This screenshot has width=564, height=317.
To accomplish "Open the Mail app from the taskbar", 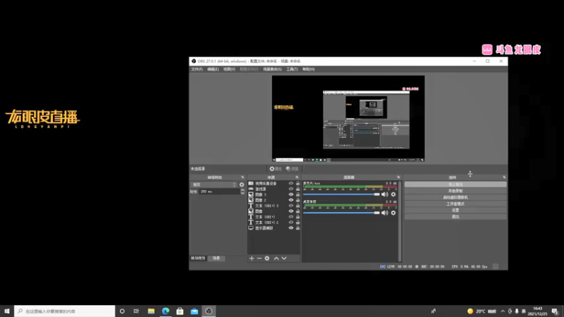I will [x=195, y=311].
